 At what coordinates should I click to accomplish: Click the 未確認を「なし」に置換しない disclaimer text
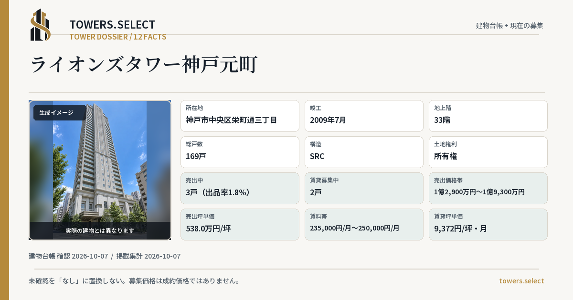pyautogui.click(x=134, y=281)
